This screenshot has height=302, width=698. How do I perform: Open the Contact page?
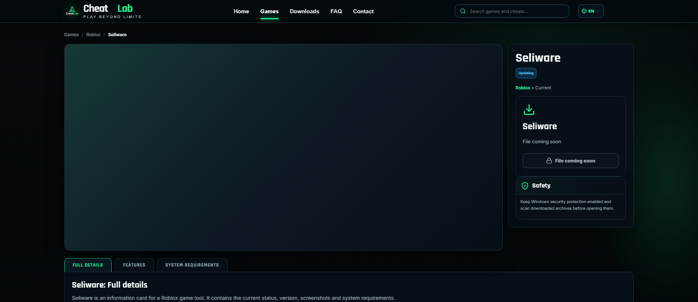(x=363, y=11)
